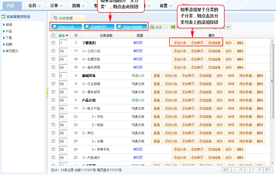The height and width of the screenshot is (175, 276).
Task: Sort the list by the 排序 column arrow
Action: pyautogui.click(x=67, y=35)
